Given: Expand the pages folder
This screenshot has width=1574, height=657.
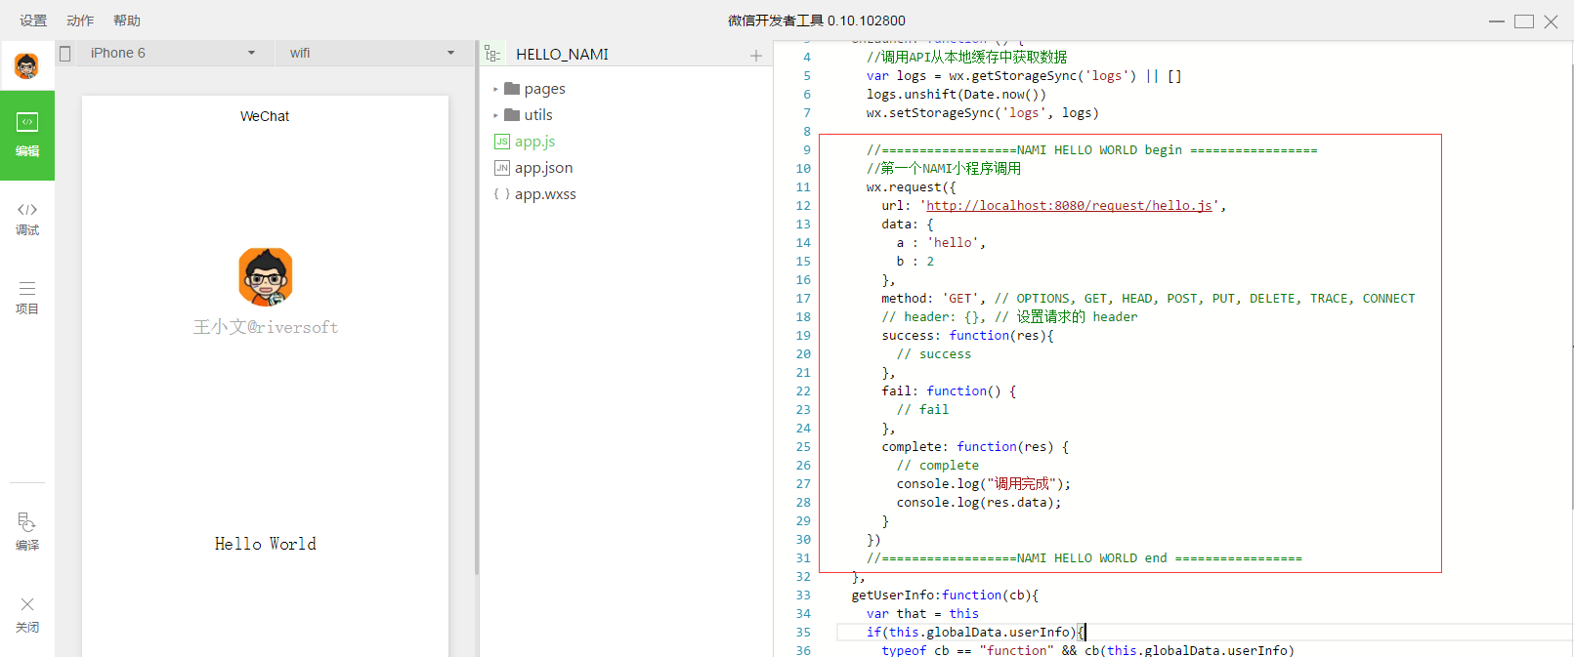Looking at the screenshot, I should 495,89.
